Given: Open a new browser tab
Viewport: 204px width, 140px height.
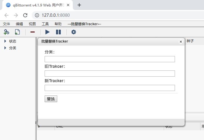Looking at the screenshot, I should [79, 5].
